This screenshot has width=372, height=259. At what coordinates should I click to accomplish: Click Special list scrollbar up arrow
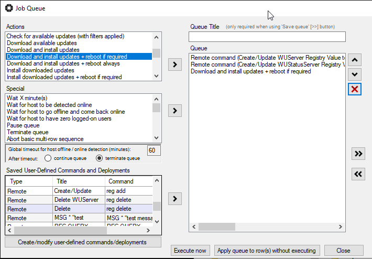click(156, 99)
